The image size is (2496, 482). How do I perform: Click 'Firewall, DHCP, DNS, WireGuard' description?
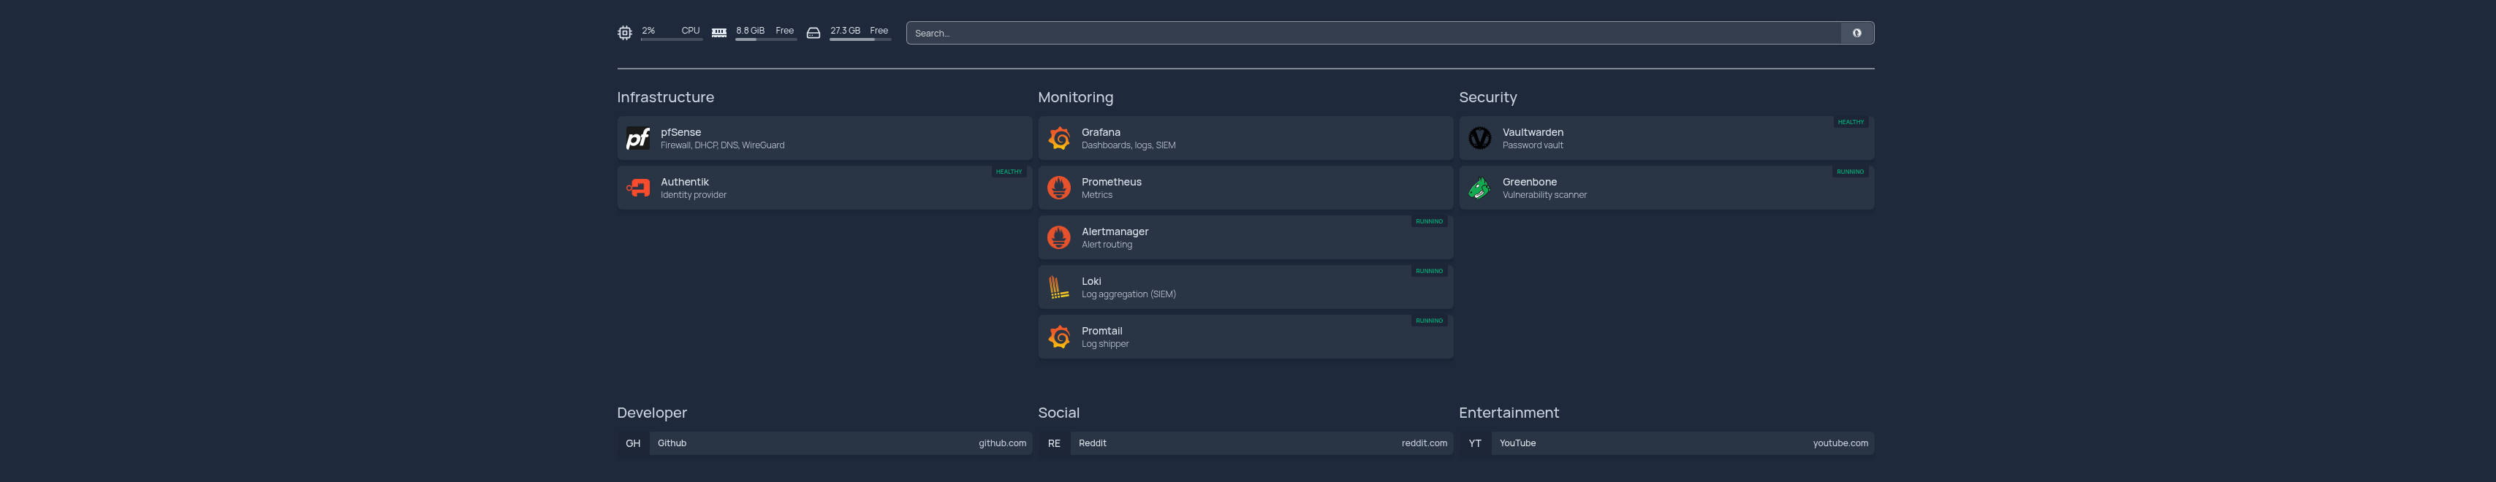point(723,145)
